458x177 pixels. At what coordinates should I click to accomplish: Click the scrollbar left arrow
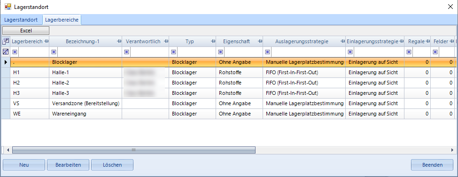coord(8,150)
